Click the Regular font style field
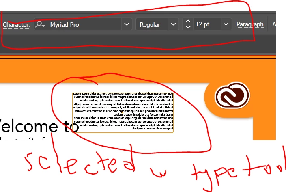The height and width of the screenshot is (192, 286). pos(152,24)
